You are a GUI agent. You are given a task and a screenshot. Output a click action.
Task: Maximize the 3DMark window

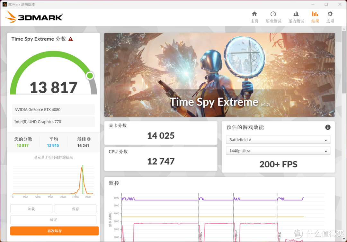(326, 5)
